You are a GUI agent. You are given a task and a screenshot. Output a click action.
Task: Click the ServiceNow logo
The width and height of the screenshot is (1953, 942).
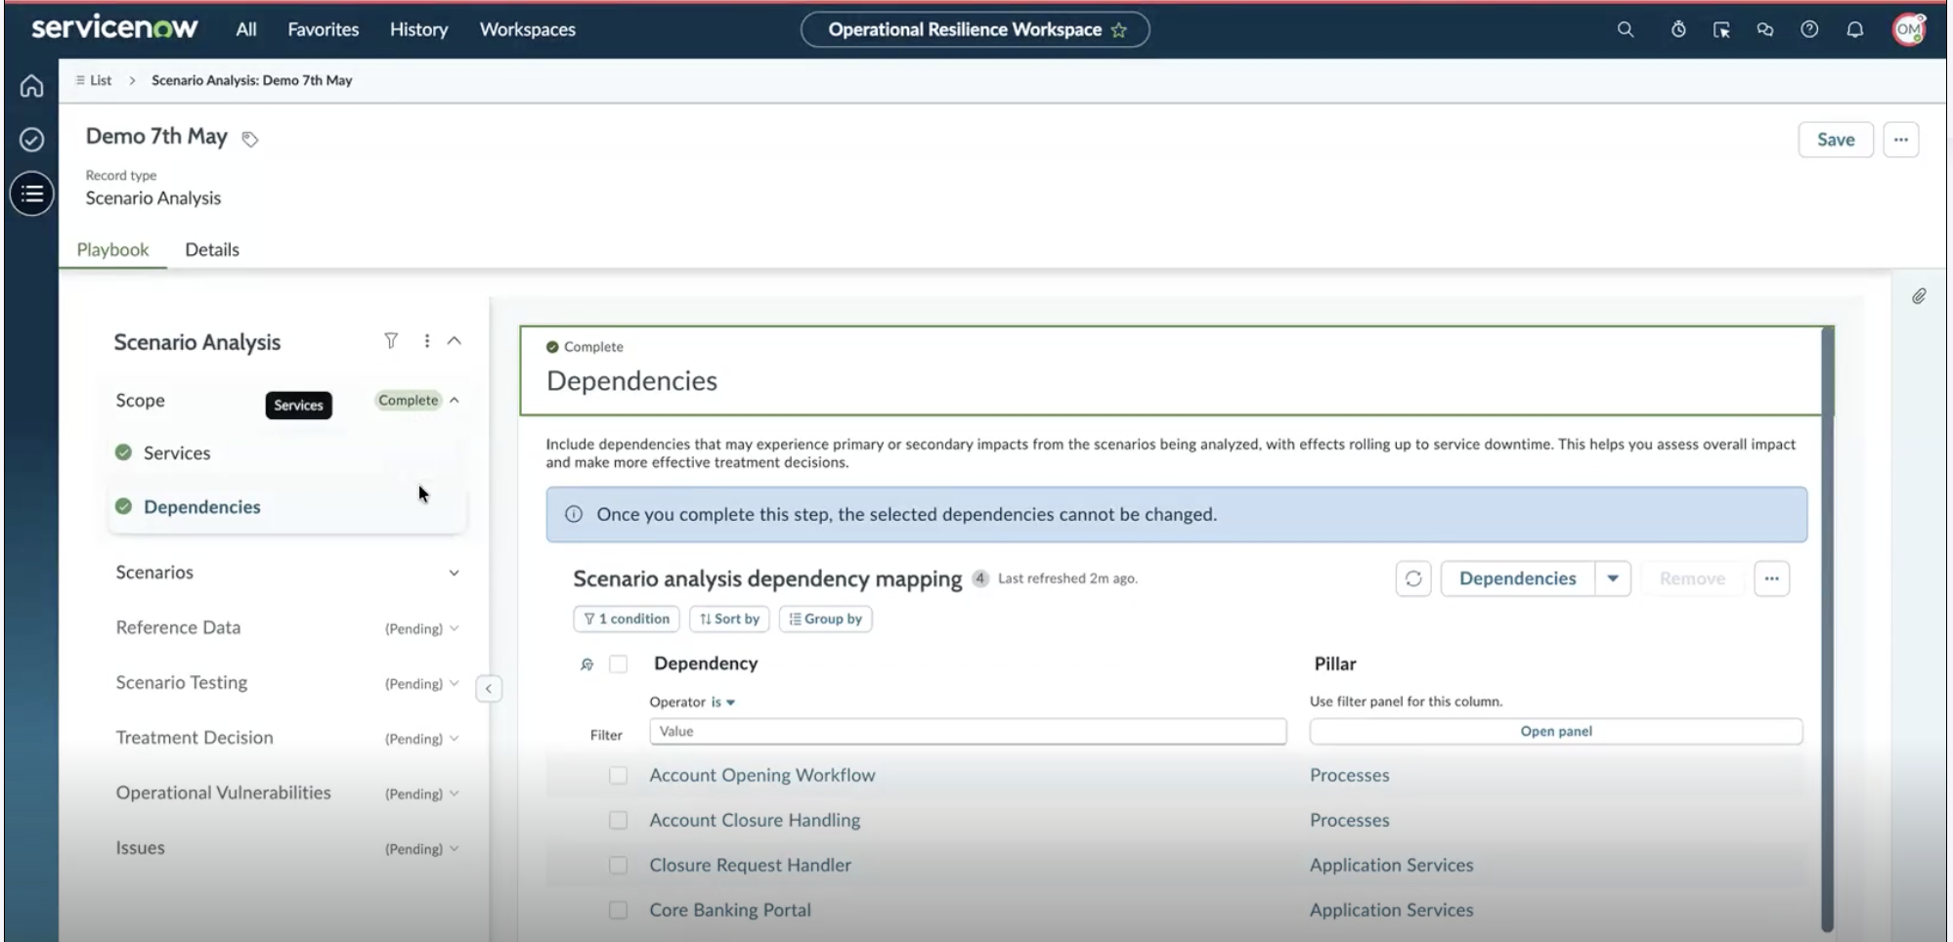(x=114, y=28)
